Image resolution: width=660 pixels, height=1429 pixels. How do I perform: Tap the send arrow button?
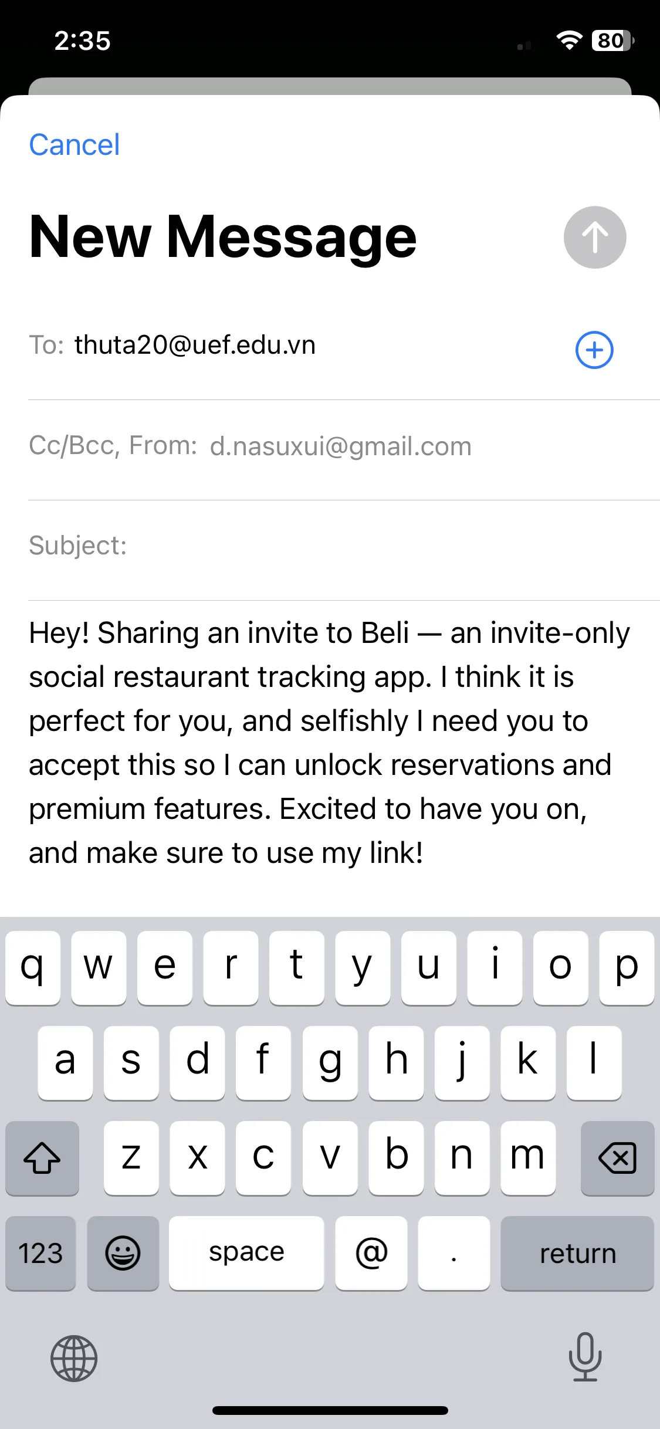[x=595, y=238]
